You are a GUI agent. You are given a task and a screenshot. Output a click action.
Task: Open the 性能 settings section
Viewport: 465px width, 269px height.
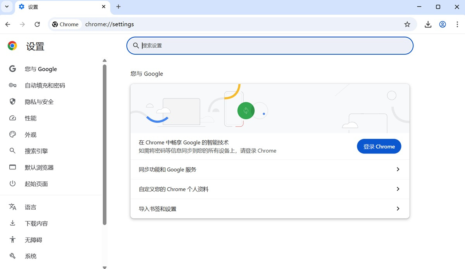[31, 118]
